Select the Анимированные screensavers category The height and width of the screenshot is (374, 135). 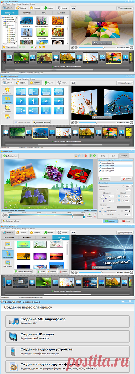tap(8, 255)
